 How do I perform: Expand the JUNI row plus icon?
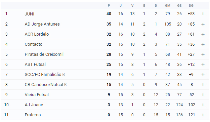click(x=203, y=14)
